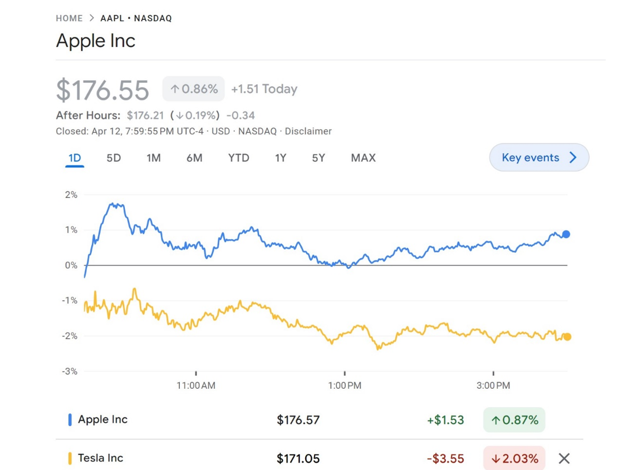The width and height of the screenshot is (638, 470).
Task: Open the AAPL NASDAQ breadcrumb entry
Action: 136,18
